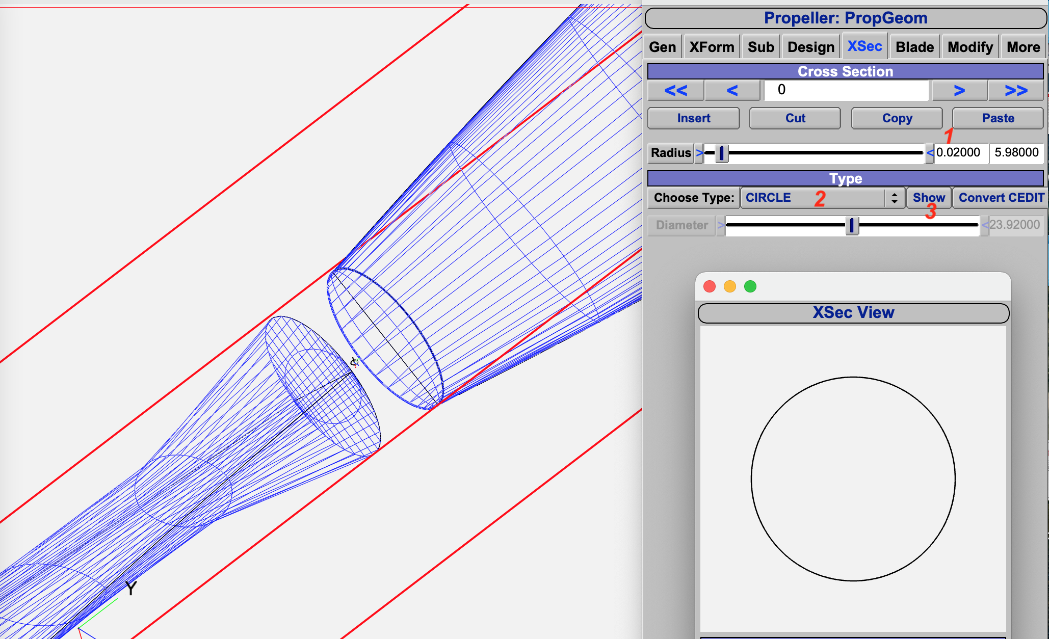The height and width of the screenshot is (639, 1049).
Task: Open the Modify tab
Action: click(970, 47)
